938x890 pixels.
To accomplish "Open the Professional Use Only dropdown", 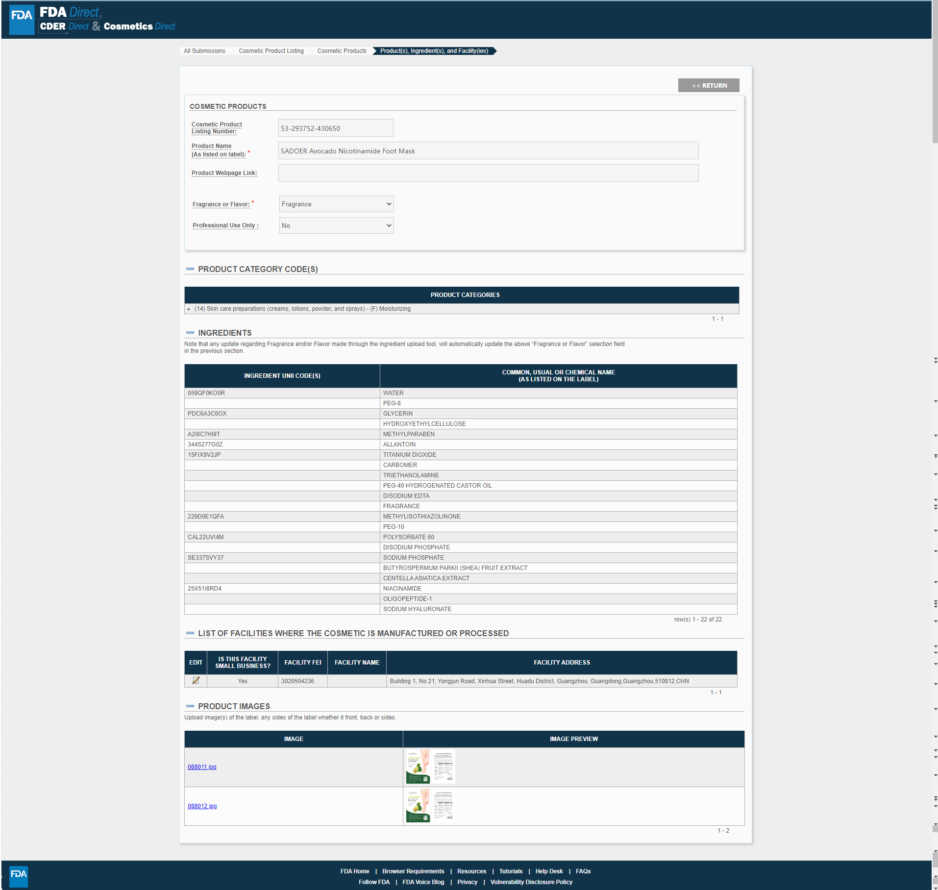I will tap(336, 225).
